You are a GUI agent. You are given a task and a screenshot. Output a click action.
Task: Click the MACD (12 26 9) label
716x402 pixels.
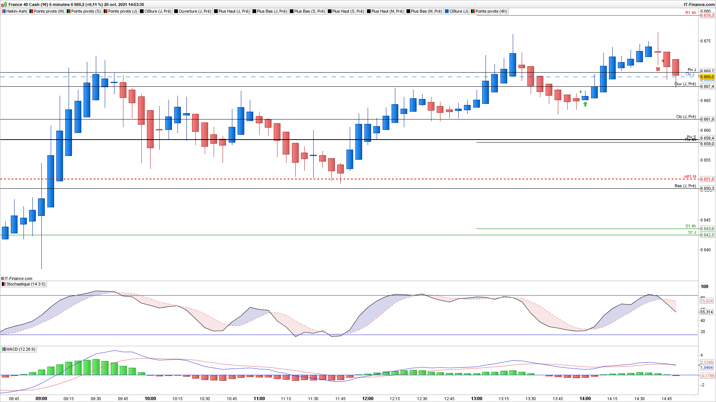click(x=21, y=350)
